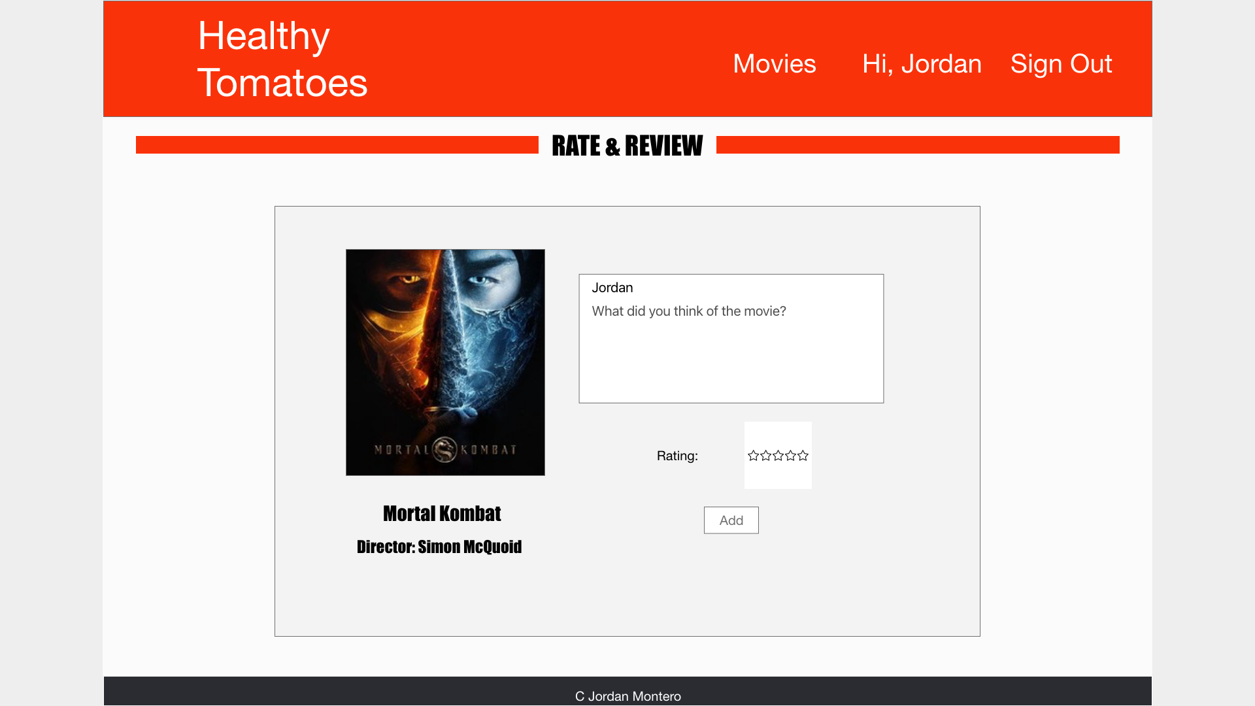Click the Hi, Jordan profile link

(921, 64)
